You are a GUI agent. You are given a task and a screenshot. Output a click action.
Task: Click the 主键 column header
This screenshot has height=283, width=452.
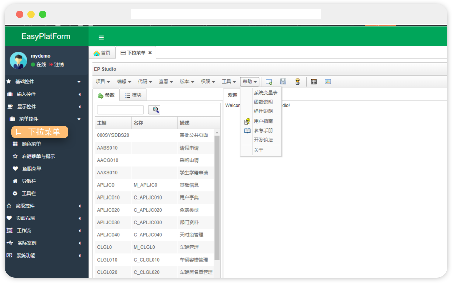tap(113, 123)
